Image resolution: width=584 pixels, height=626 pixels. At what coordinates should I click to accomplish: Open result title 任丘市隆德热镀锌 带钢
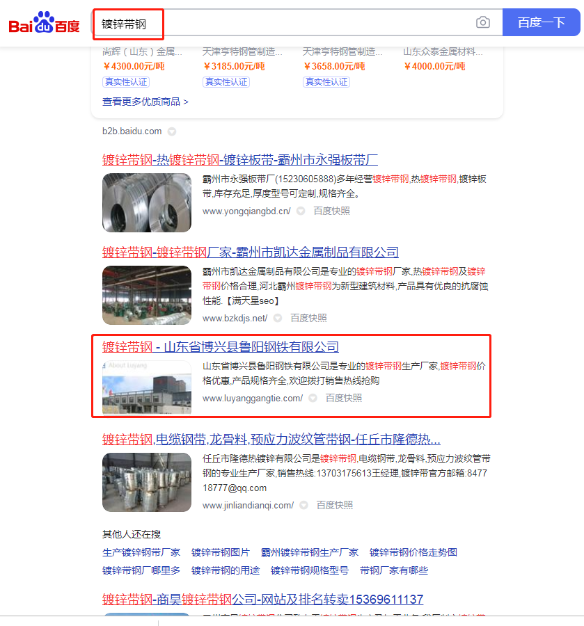point(271,440)
